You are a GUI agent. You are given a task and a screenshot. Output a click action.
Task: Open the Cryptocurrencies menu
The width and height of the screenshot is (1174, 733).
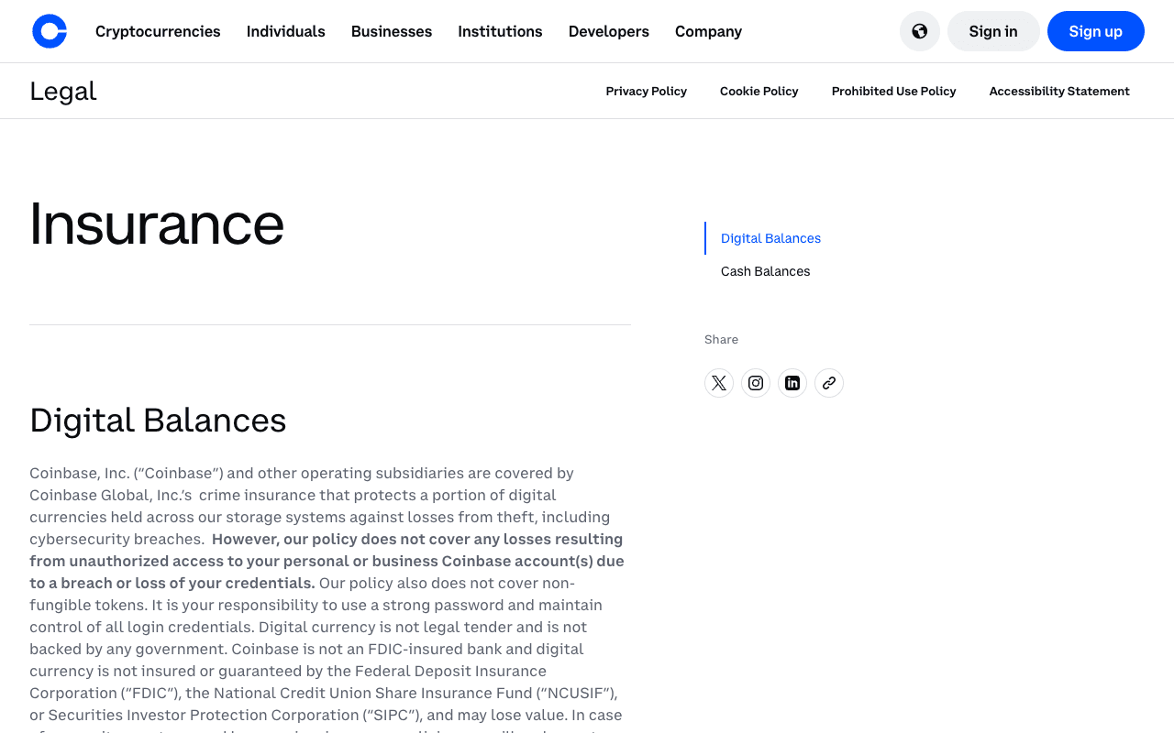pyautogui.click(x=158, y=31)
